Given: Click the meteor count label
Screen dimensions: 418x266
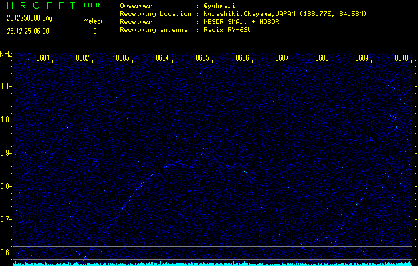Looking at the screenshot, I should coord(92,21).
